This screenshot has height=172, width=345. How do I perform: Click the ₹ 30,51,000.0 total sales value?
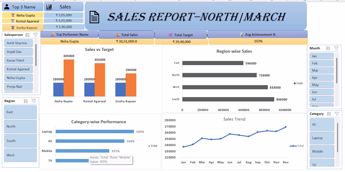[126, 42]
